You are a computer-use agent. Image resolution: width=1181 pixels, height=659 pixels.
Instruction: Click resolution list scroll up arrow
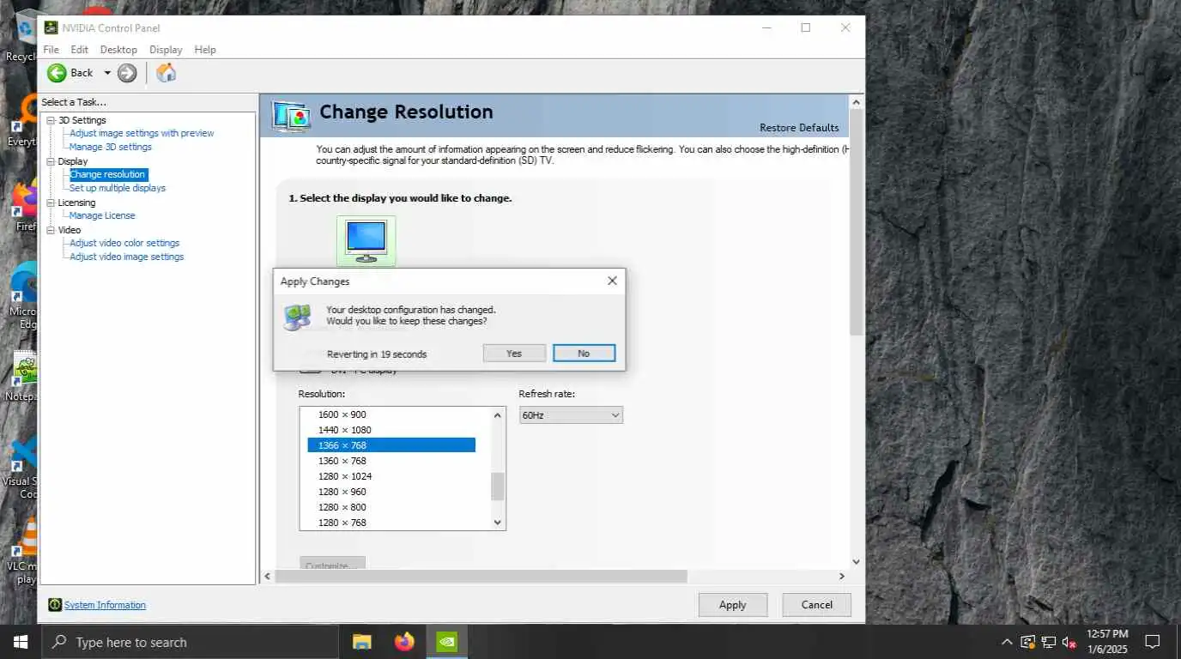(x=497, y=415)
